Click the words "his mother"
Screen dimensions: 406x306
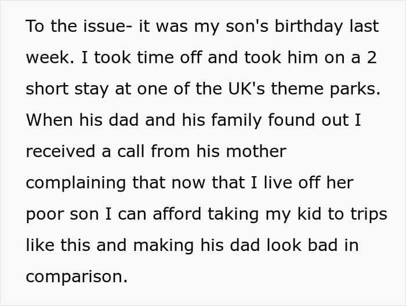click(x=241, y=151)
